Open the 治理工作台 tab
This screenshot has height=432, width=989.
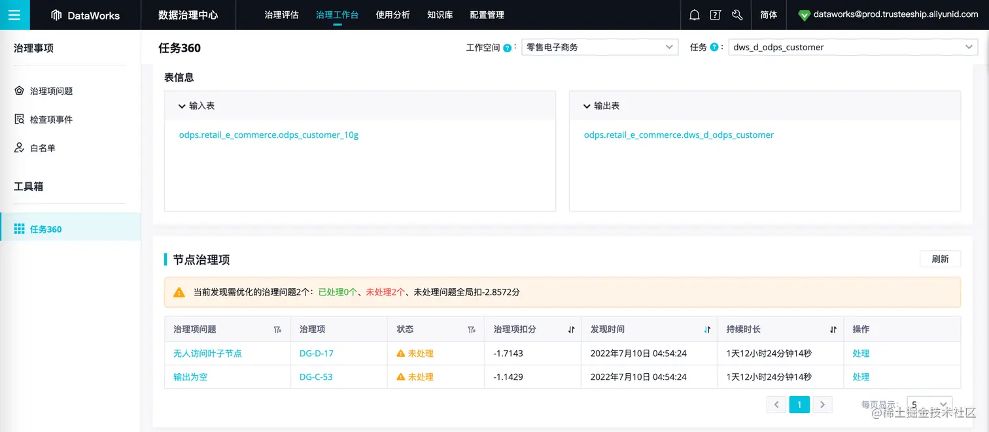tap(337, 14)
